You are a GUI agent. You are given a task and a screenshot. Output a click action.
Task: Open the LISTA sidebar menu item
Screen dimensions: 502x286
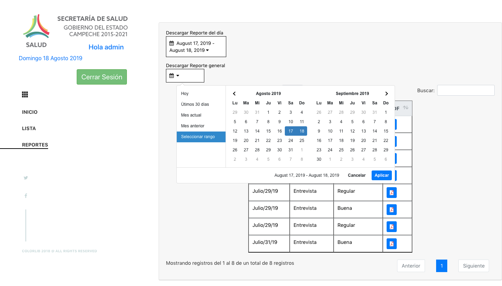pyautogui.click(x=29, y=128)
